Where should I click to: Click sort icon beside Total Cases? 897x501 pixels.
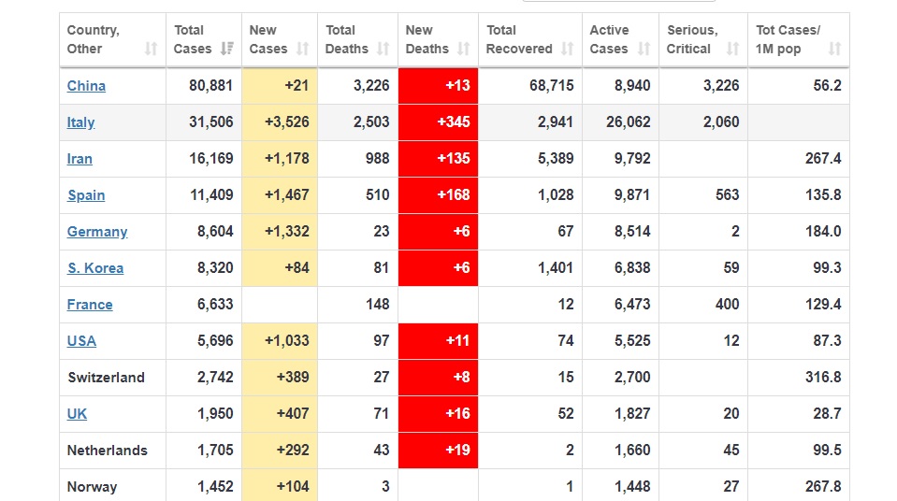click(x=226, y=49)
